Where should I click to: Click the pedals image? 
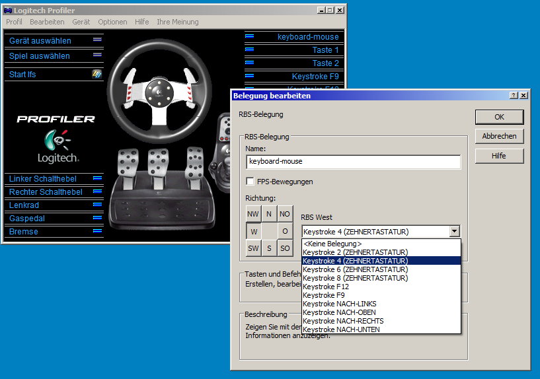click(x=162, y=189)
